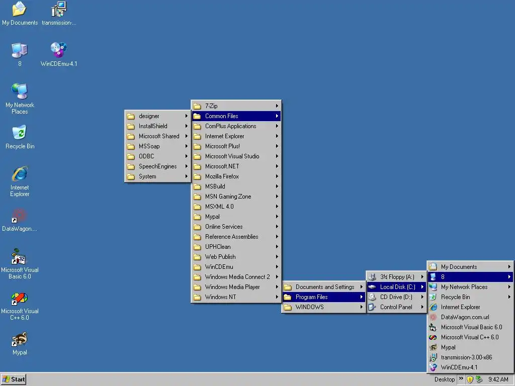Open the MSXML 4.0 folder
Screen dimensions: 515x386
click(236, 207)
